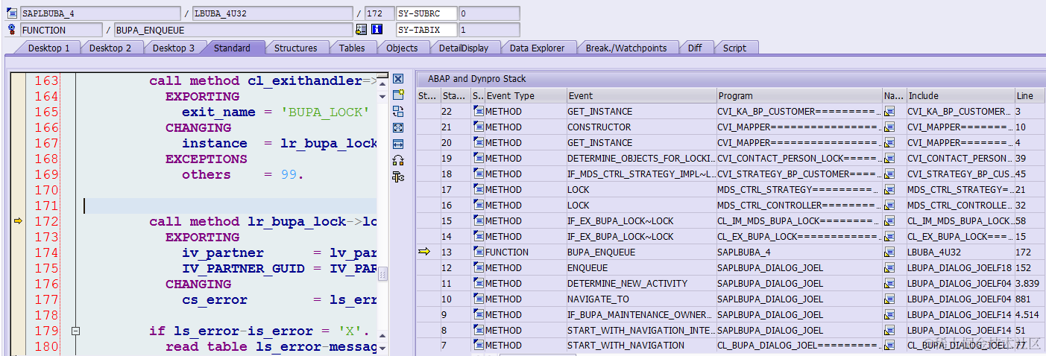This screenshot has width=1046, height=356.
Task: Open the Objects tab
Action: coord(402,48)
